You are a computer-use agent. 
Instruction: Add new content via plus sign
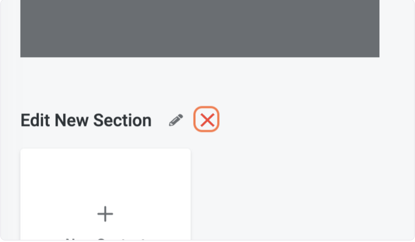point(105,214)
